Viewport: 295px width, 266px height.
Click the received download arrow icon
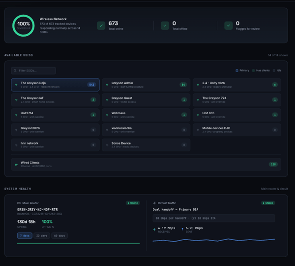tap(154, 229)
